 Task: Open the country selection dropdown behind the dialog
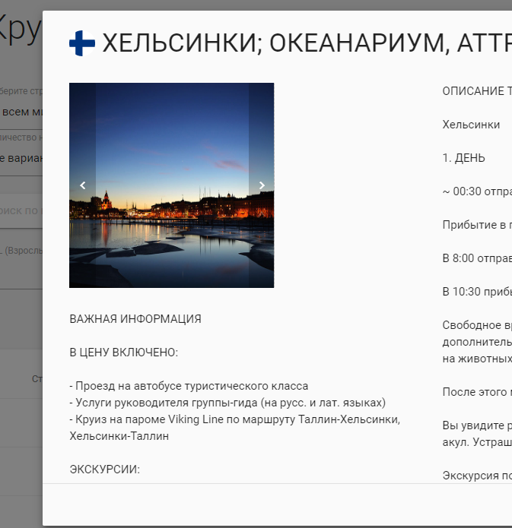[21, 112]
